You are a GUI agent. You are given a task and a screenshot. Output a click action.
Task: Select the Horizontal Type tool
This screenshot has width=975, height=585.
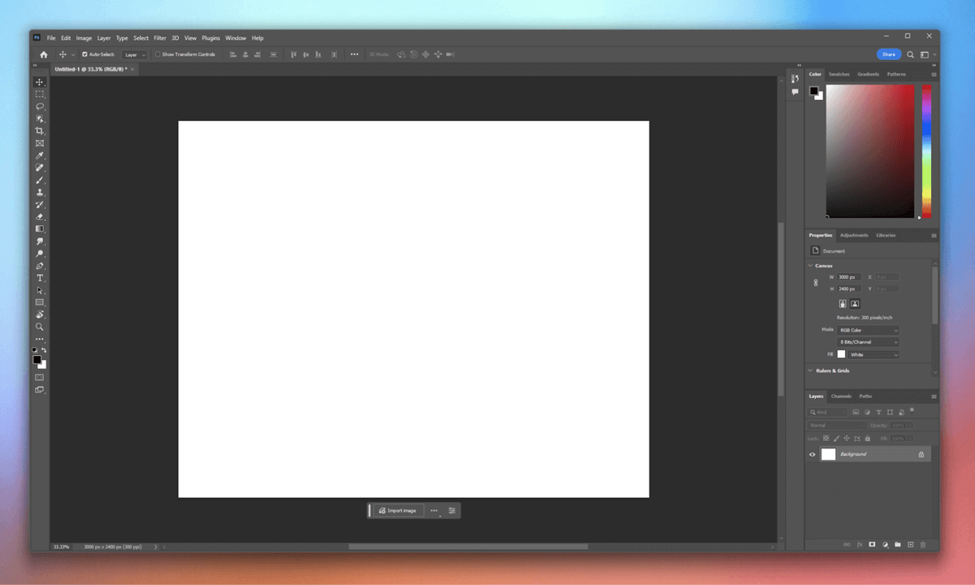click(39, 278)
